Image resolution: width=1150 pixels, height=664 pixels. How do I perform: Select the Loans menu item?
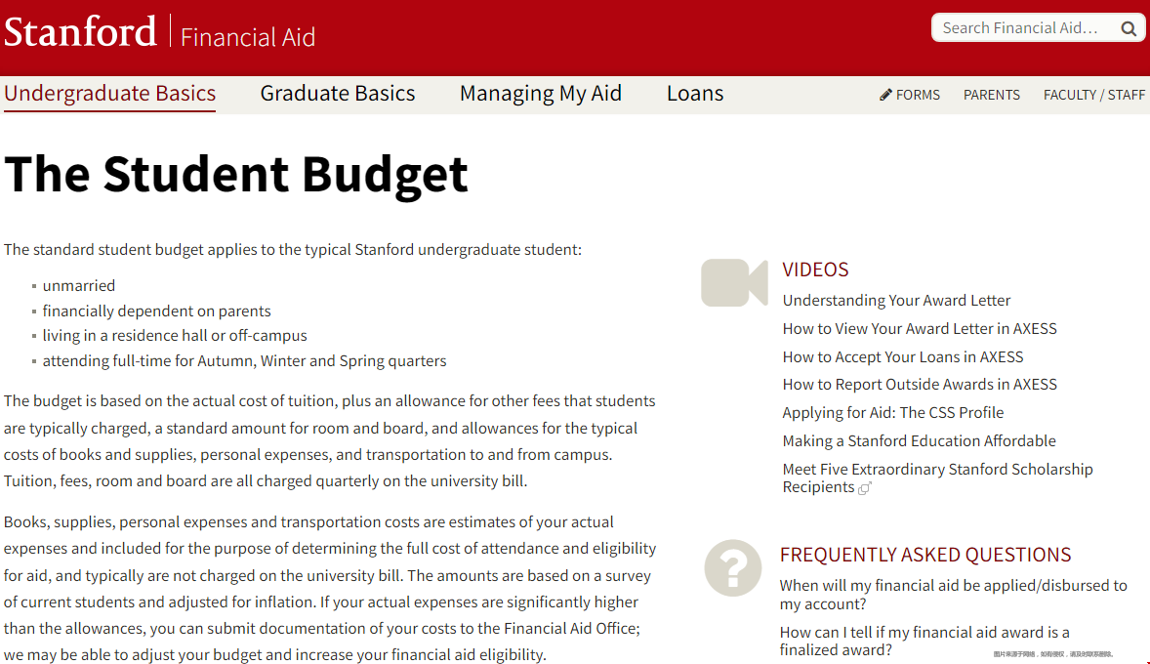(x=695, y=94)
